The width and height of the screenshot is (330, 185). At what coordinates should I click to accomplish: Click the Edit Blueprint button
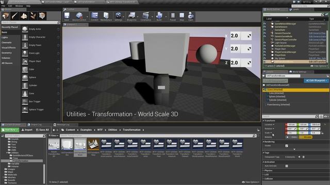tap(316, 81)
